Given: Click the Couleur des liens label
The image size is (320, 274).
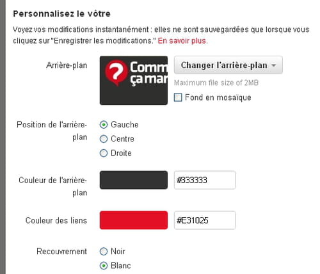Looking at the screenshot, I should 56,220.
